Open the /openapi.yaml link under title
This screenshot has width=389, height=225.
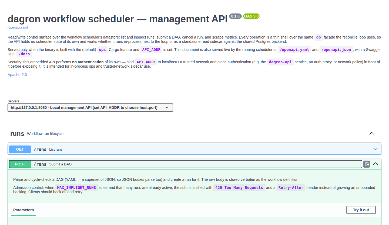point(18,27)
